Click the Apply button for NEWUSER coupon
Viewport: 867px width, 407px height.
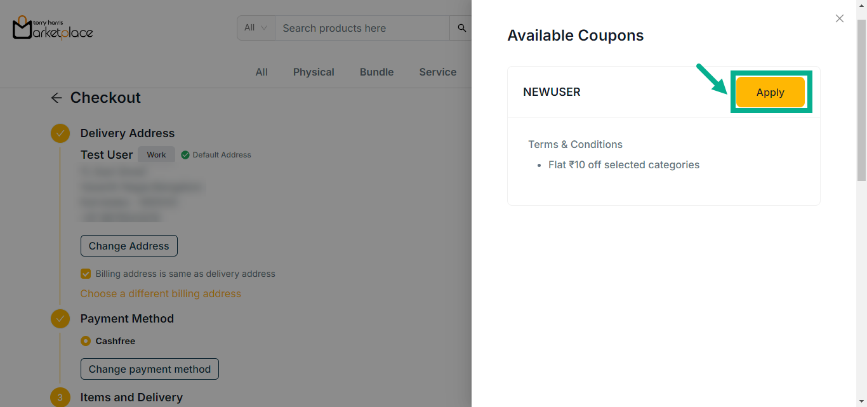(x=770, y=92)
